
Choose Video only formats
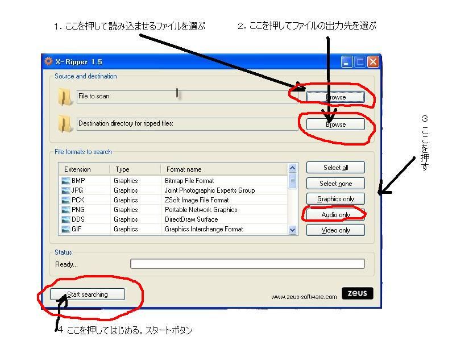(x=335, y=230)
